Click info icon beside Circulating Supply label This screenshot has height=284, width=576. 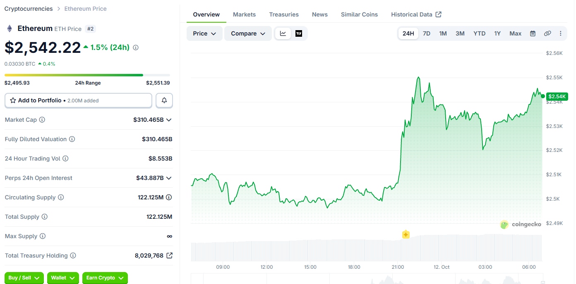coord(61,197)
